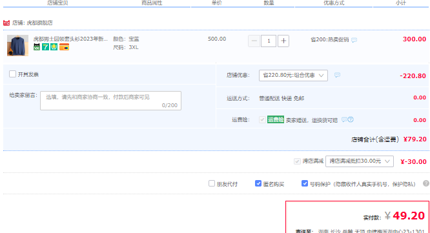Click question mark icon in 运费险 row
The height and width of the screenshot is (233, 430).
[351, 119]
